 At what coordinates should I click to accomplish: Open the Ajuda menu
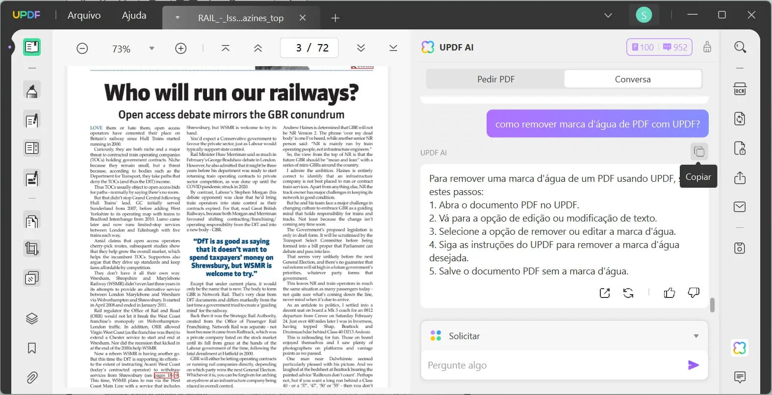pos(134,15)
